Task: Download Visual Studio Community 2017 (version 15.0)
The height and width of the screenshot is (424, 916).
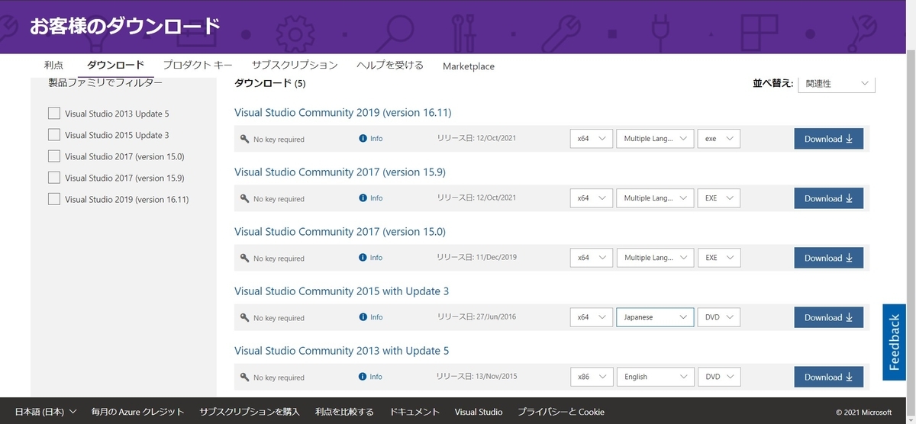Action: click(x=829, y=258)
